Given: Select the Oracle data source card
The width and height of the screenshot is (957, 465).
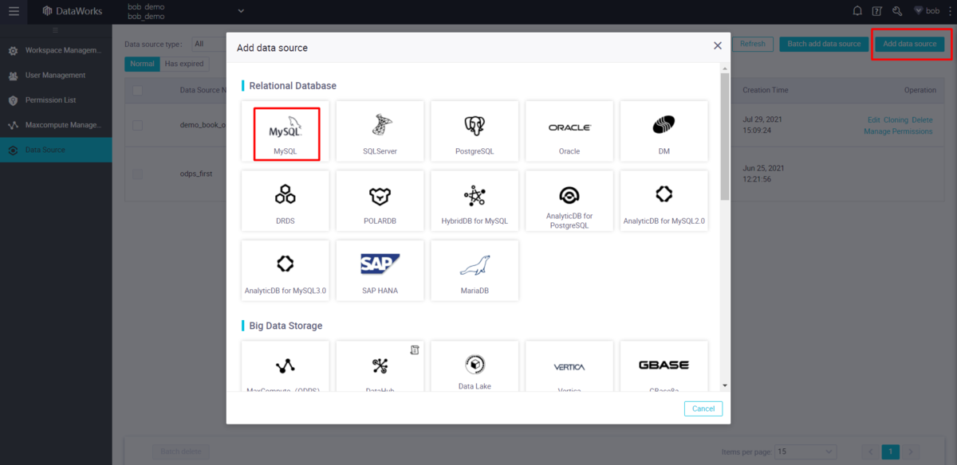Looking at the screenshot, I should pyautogui.click(x=569, y=131).
